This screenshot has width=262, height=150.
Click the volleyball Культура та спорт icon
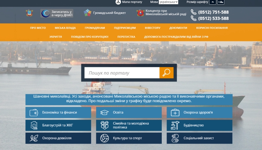pos(104,138)
